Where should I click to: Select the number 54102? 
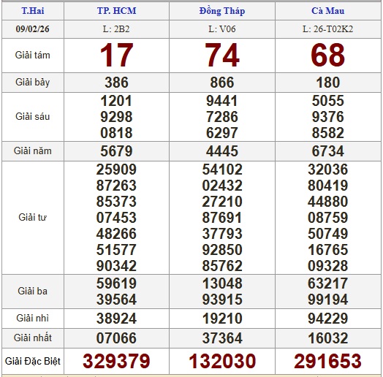pyautogui.click(x=222, y=170)
